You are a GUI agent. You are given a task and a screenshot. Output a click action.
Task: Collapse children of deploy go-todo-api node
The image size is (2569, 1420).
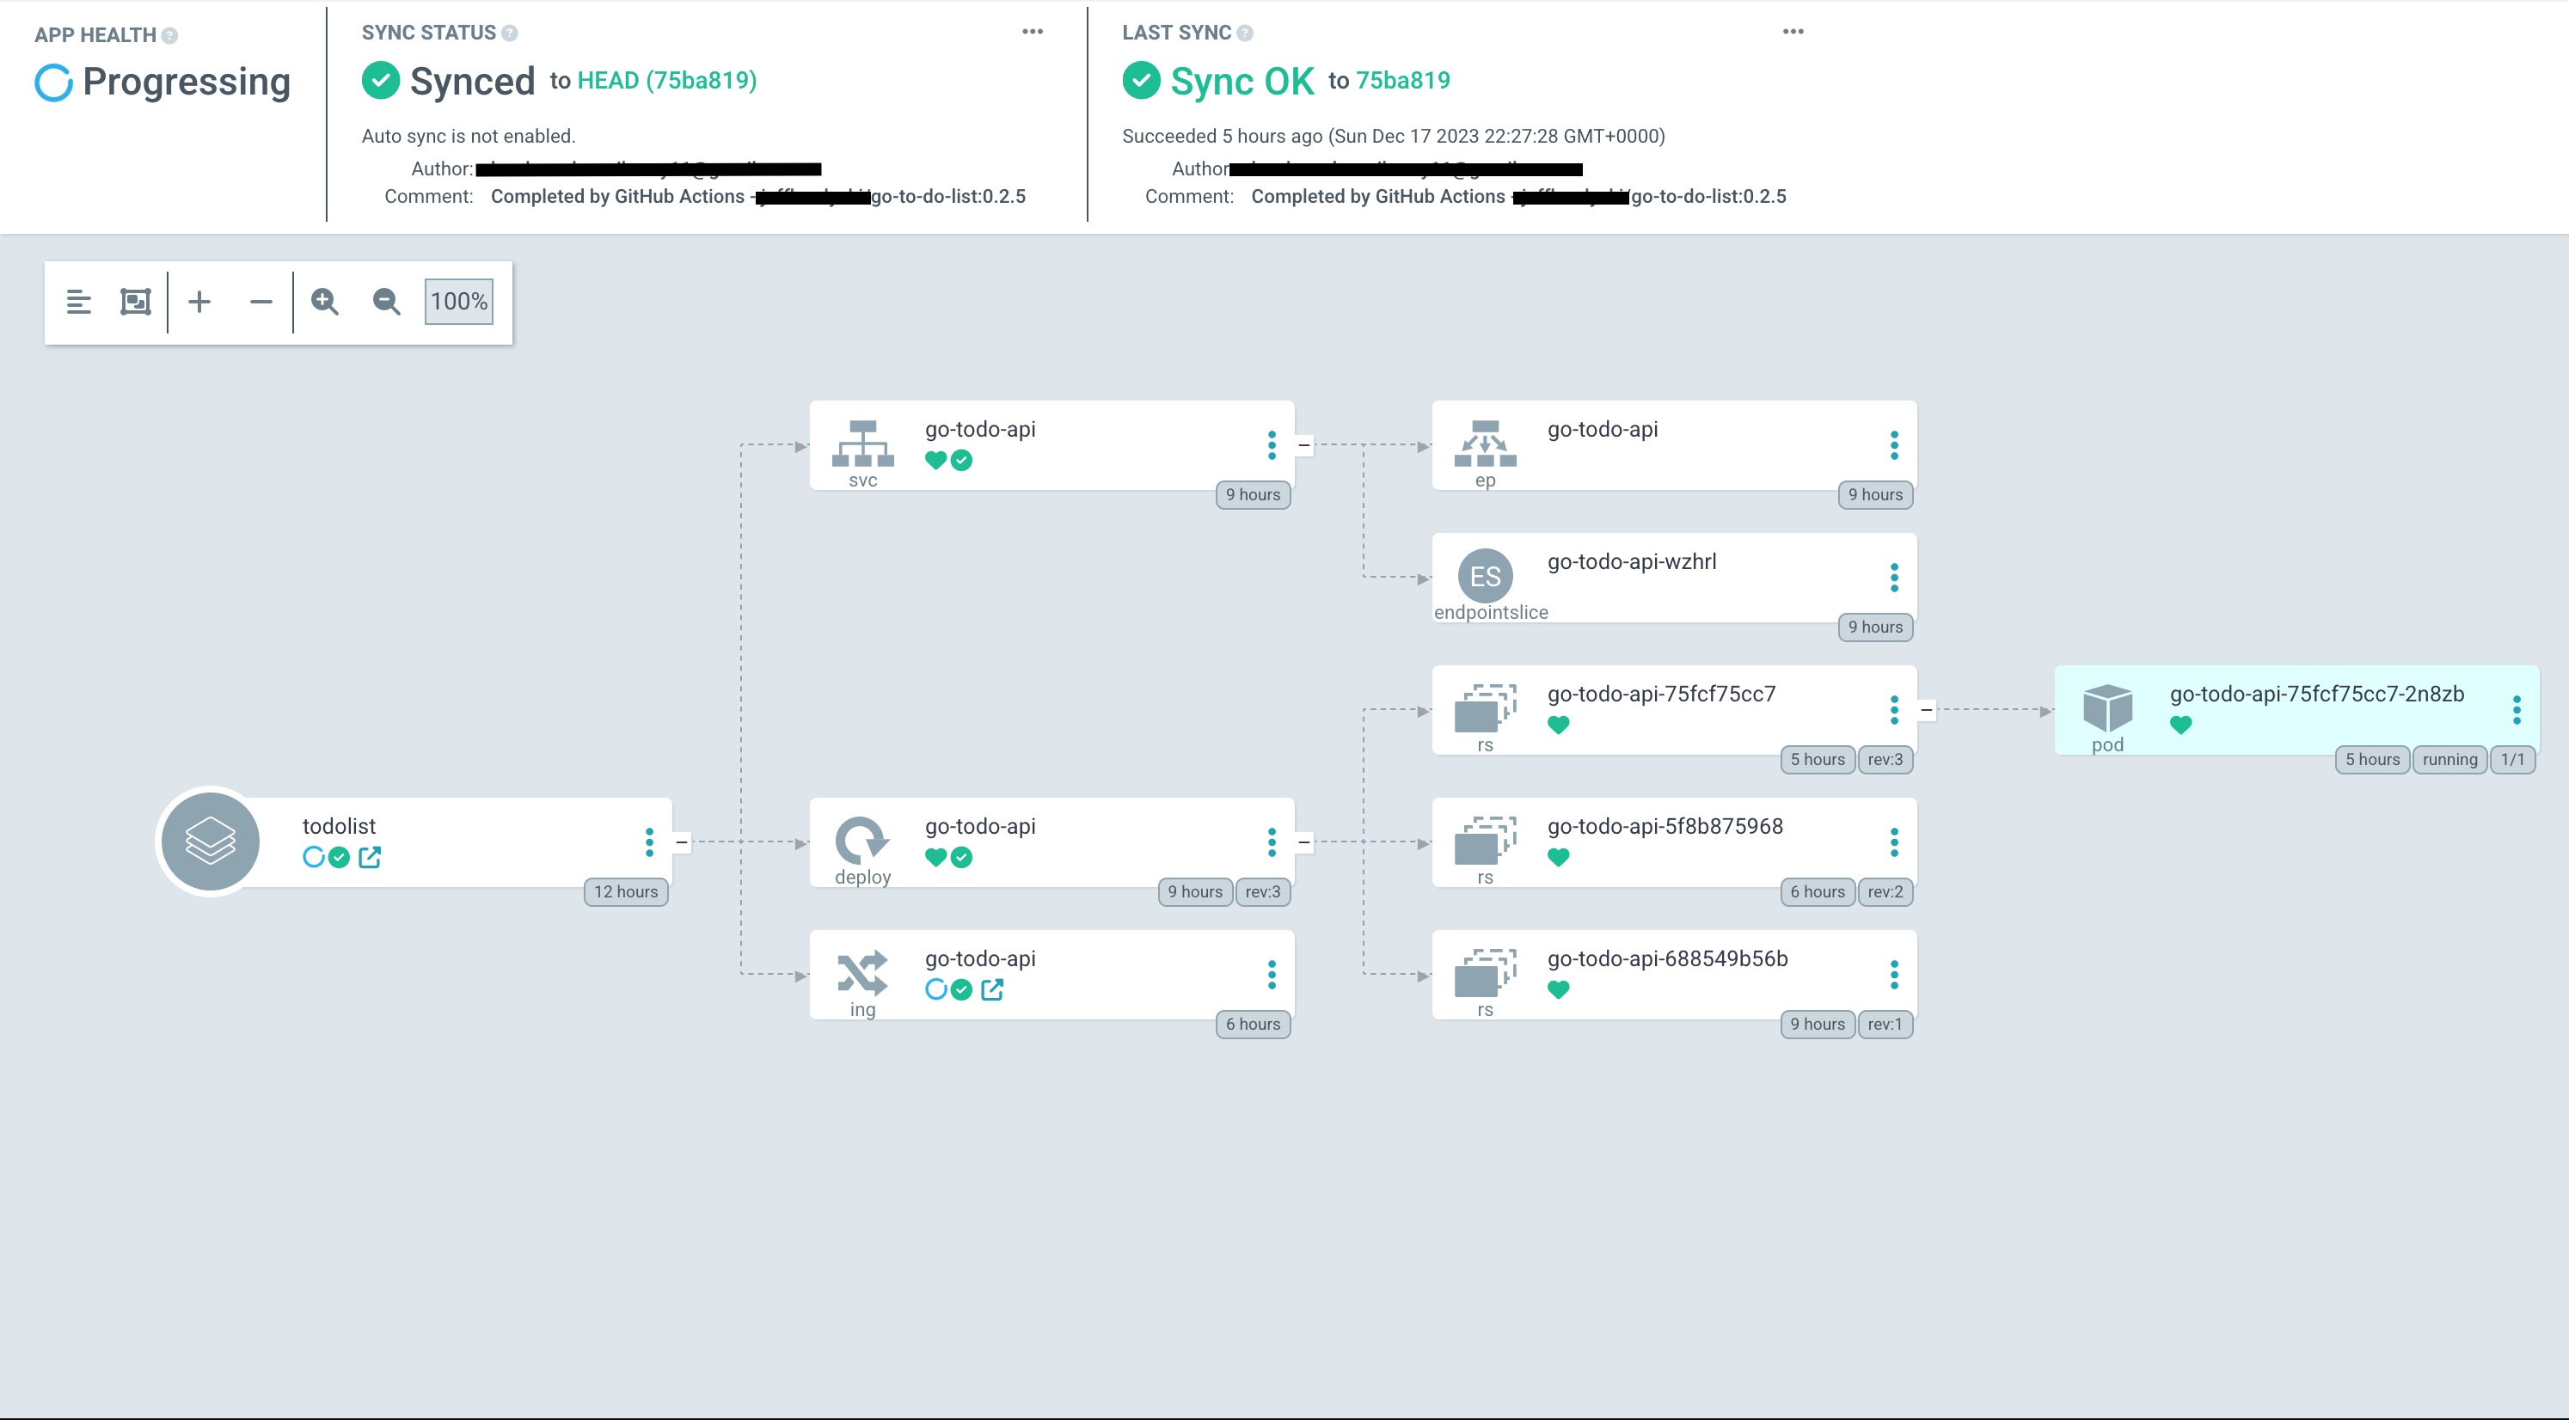point(1303,842)
